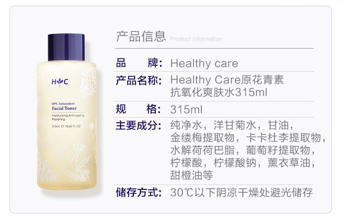Click the 金缕梅提取物 ingredient text

point(203,137)
